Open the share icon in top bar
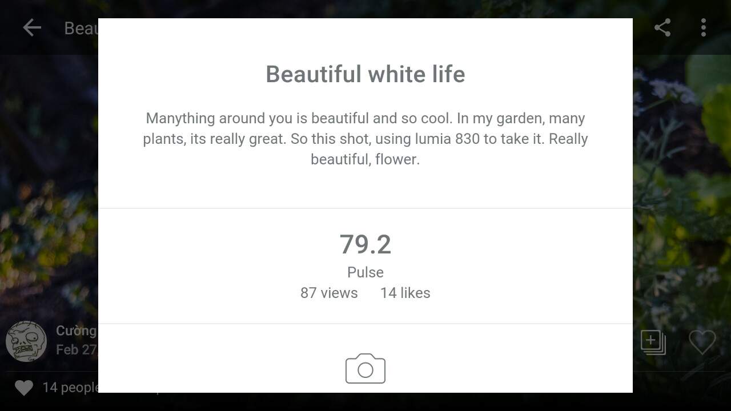731x411 pixels. 662,27
